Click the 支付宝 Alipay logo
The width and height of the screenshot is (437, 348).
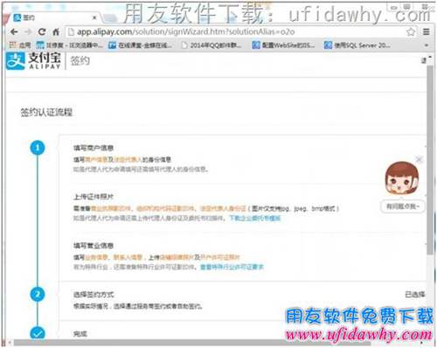coord(33,61)
